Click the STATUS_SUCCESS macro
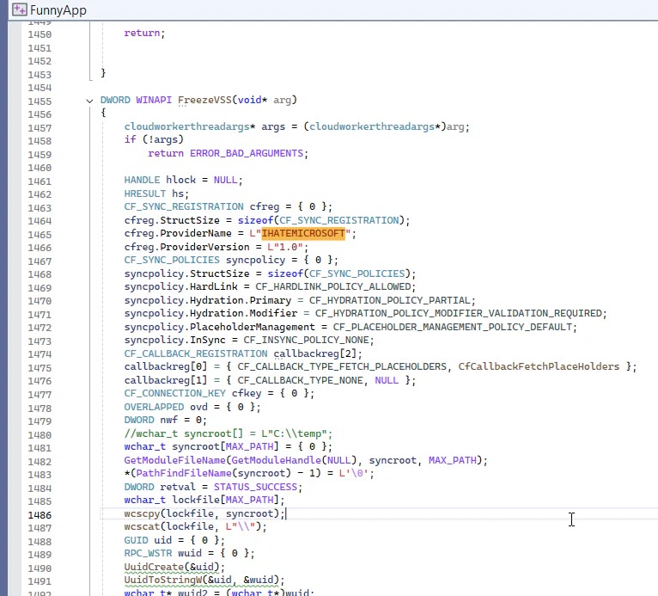Screen dimensions: 658x596 255,487
